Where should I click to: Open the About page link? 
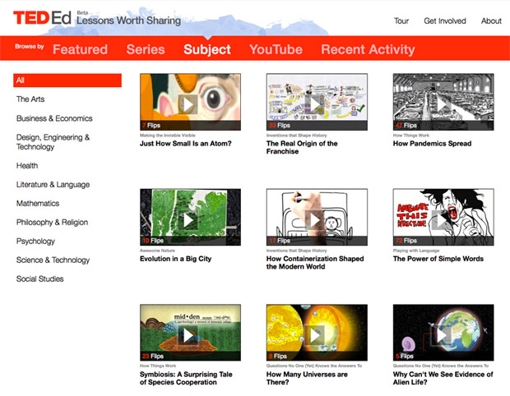(x=491, y=21)
